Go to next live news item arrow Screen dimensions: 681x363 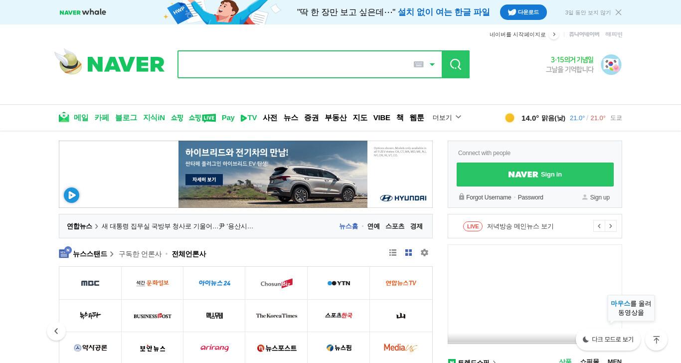(x=611, y=226)
